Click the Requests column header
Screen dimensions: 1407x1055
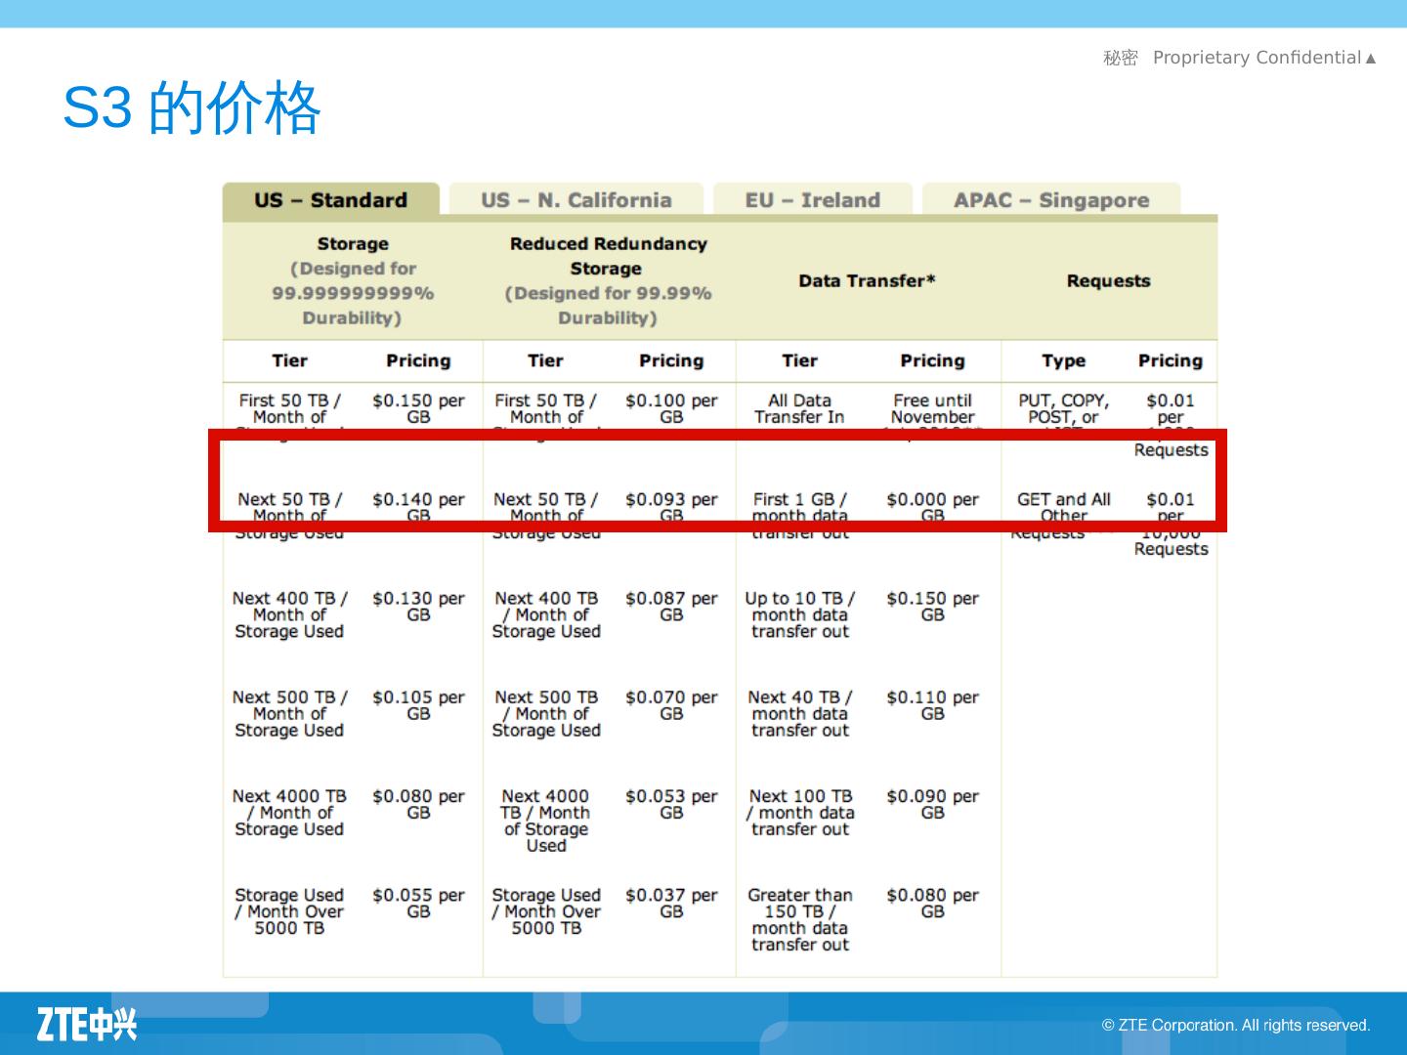pyautogui.click(x=1108, y=281)
